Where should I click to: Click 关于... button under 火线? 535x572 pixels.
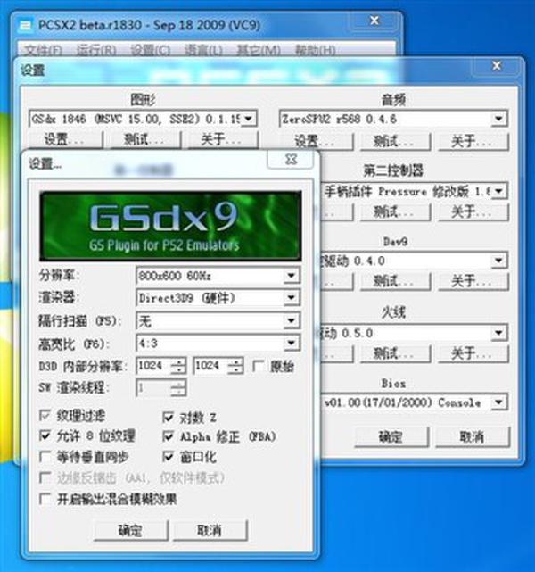click(x=473, y=353)
